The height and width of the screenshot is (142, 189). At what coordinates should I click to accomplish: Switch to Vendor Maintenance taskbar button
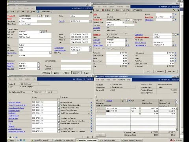pos(109,140)
